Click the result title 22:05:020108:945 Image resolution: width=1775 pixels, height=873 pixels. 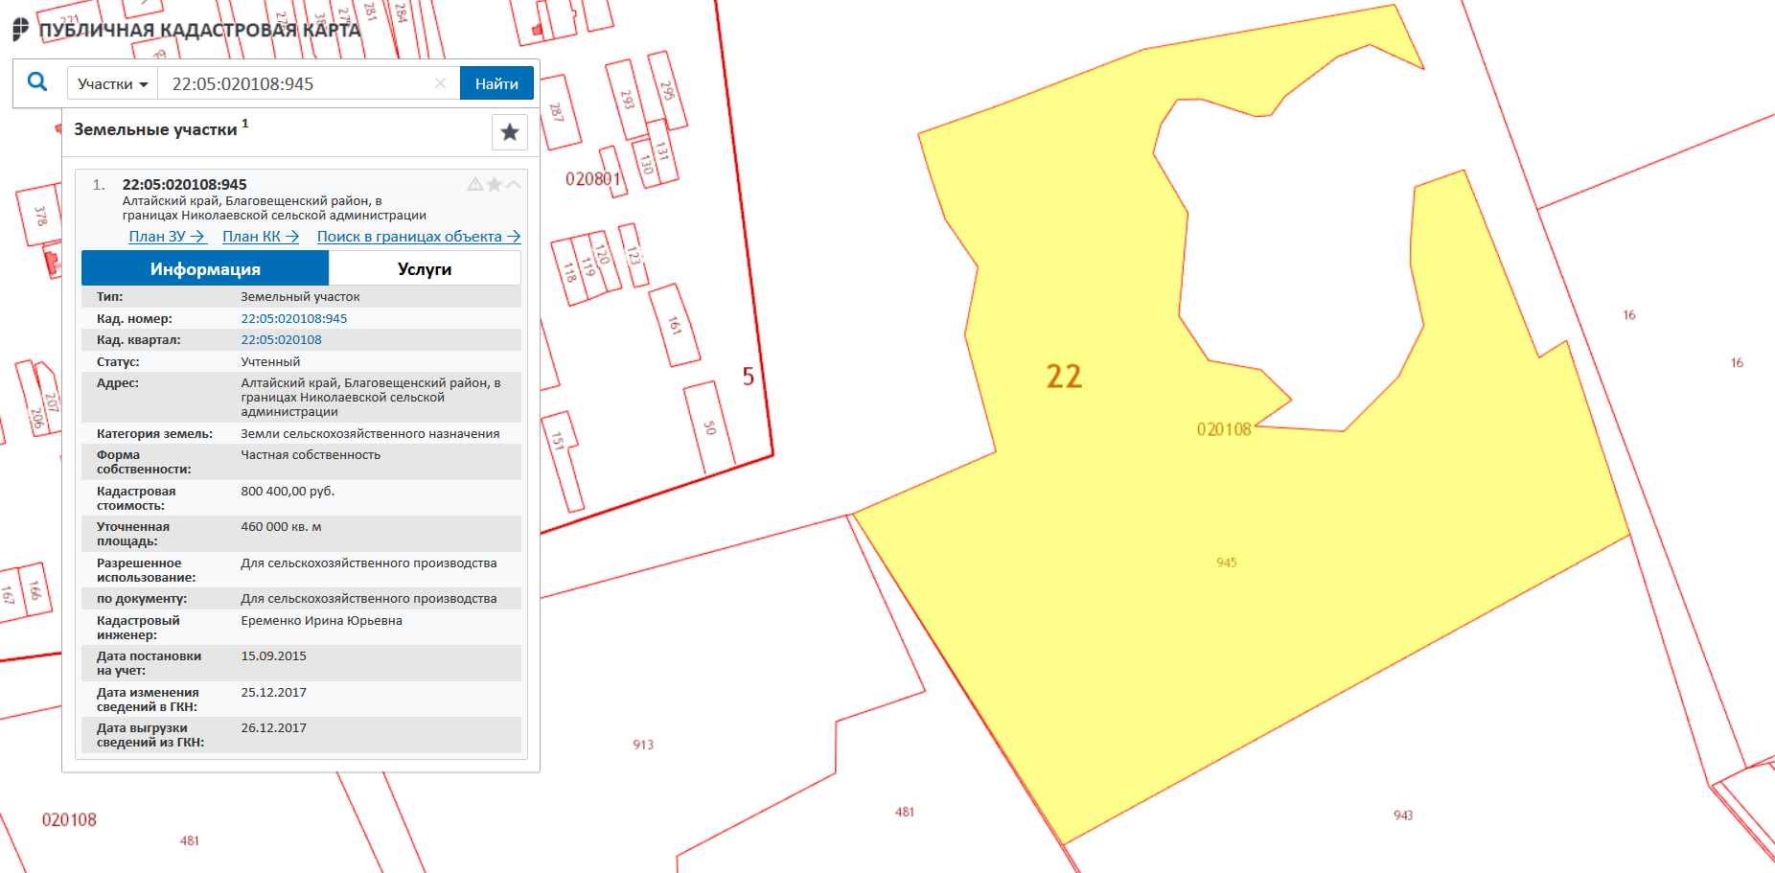tap(184, 184)
